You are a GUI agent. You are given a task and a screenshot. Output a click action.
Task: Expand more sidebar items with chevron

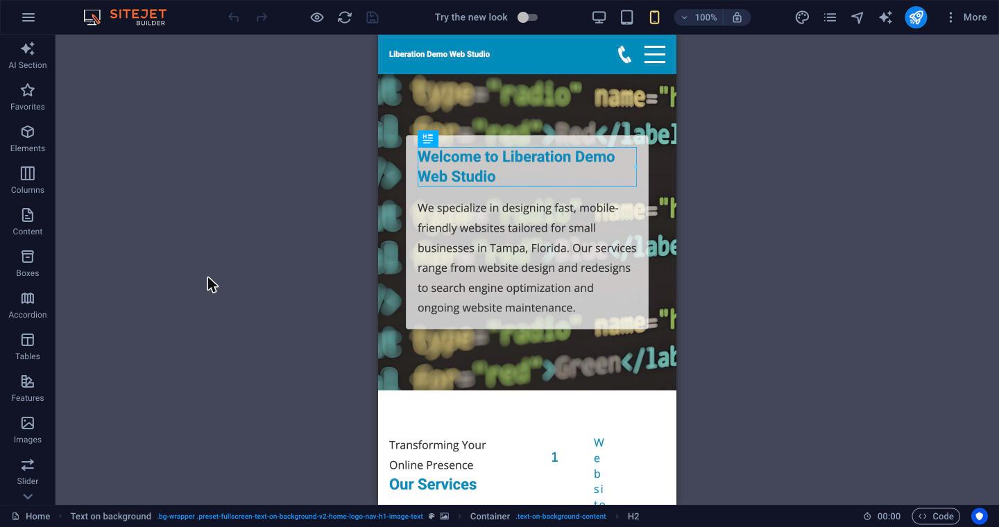pyautogui.click(x=28, y=496)
